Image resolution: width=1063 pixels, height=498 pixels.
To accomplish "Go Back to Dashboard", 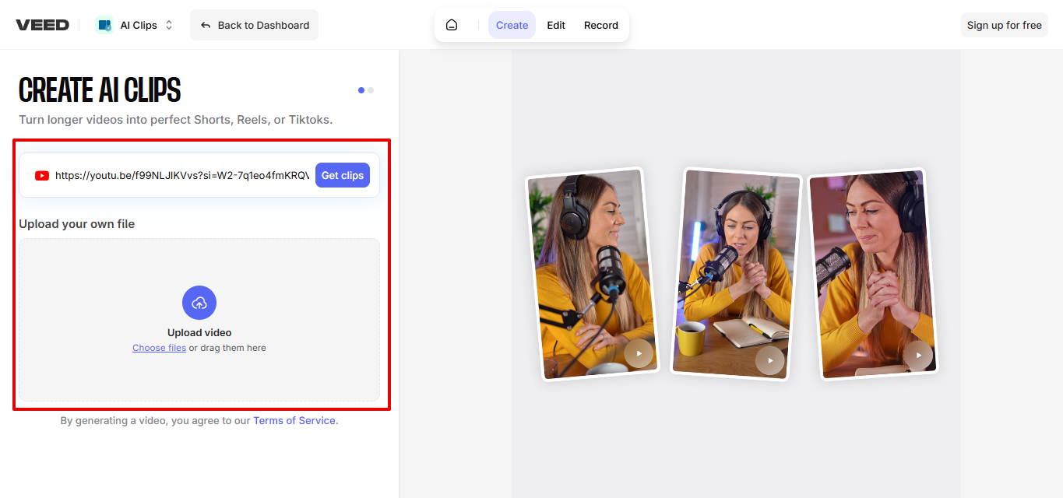I will coord(254,25).
